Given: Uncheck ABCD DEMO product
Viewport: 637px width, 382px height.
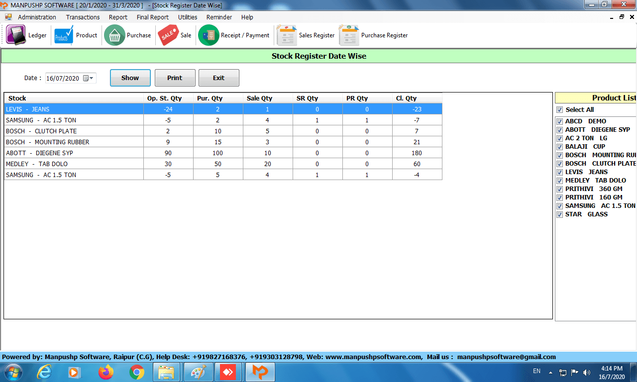Looking at the screenshot, I should tap(559, 121).
